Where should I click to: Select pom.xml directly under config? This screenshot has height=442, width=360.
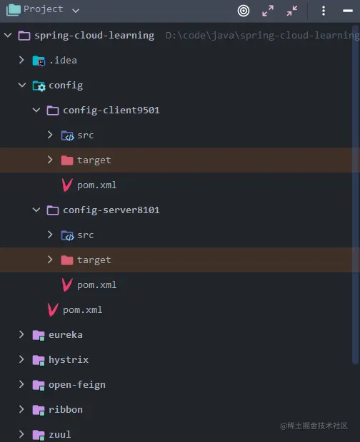click(x=82, y=310)
